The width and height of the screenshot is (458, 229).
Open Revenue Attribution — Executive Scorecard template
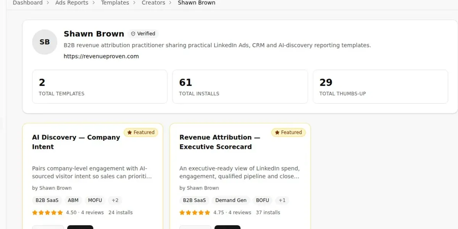219,142
